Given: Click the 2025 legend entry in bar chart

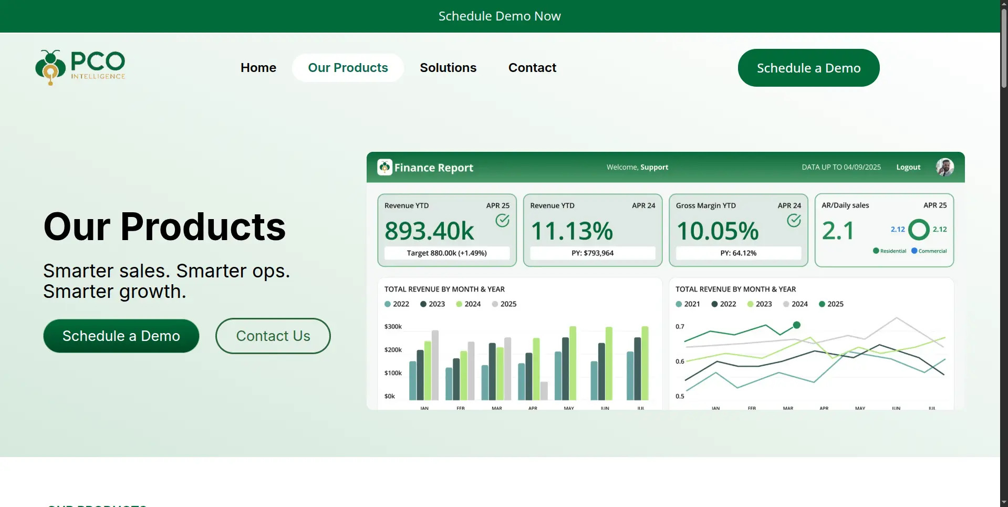Looking at the screenshot, I should point(504,304).
